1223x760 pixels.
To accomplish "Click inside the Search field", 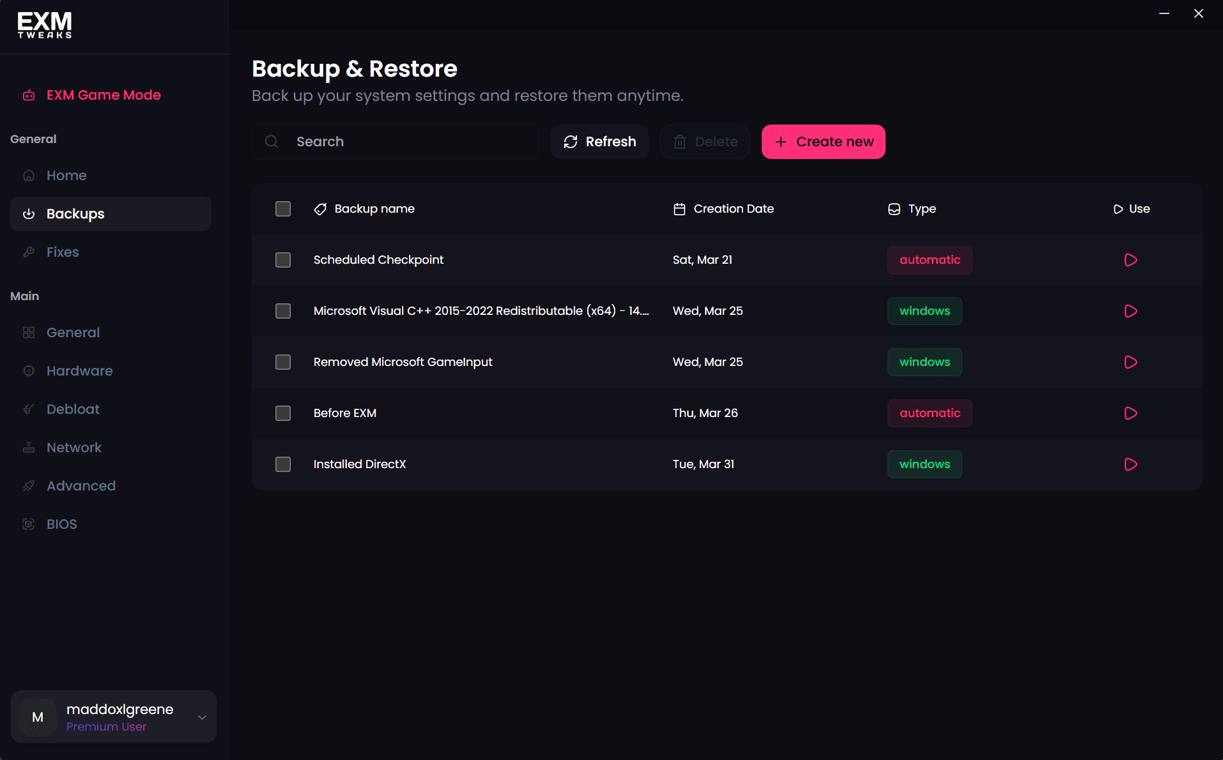I will (x=396, y=141).
